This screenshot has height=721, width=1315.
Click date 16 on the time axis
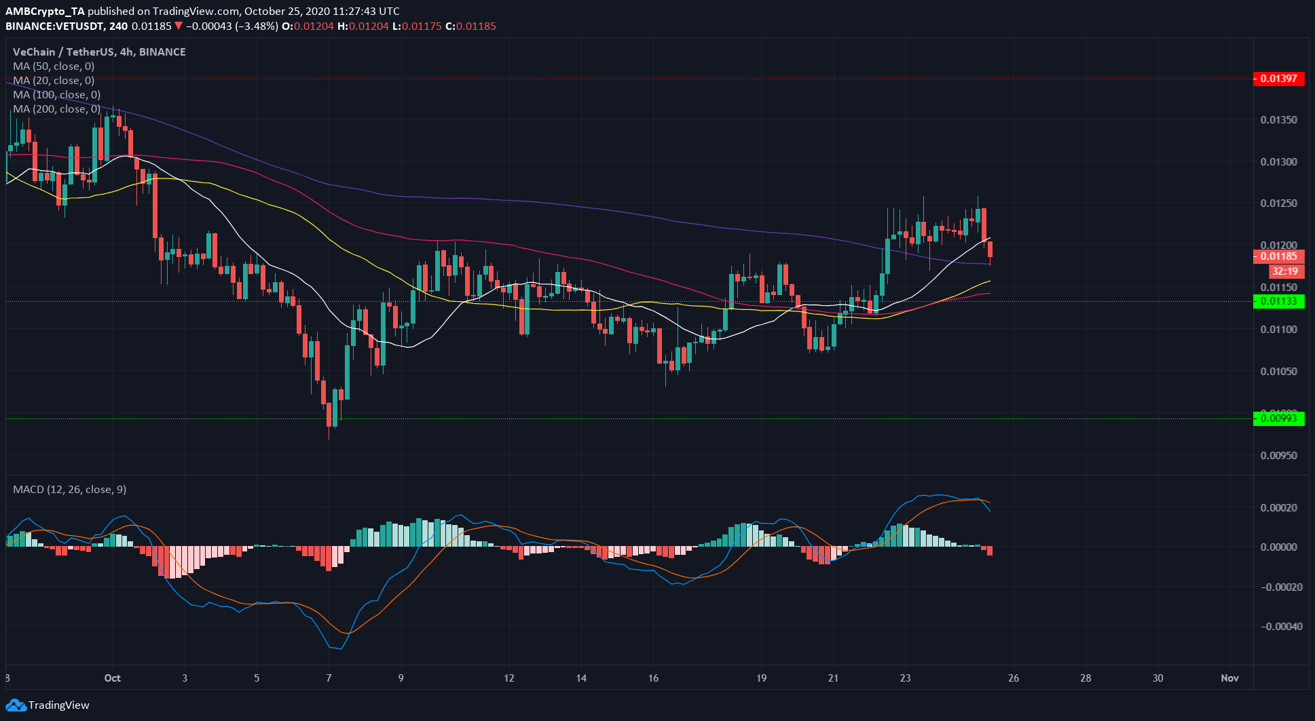[653, 678]
